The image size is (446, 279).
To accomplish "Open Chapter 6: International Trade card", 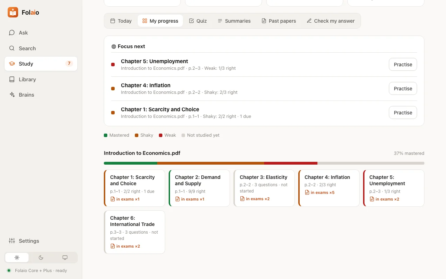I will pyautogui.click(x=134, y=232).
